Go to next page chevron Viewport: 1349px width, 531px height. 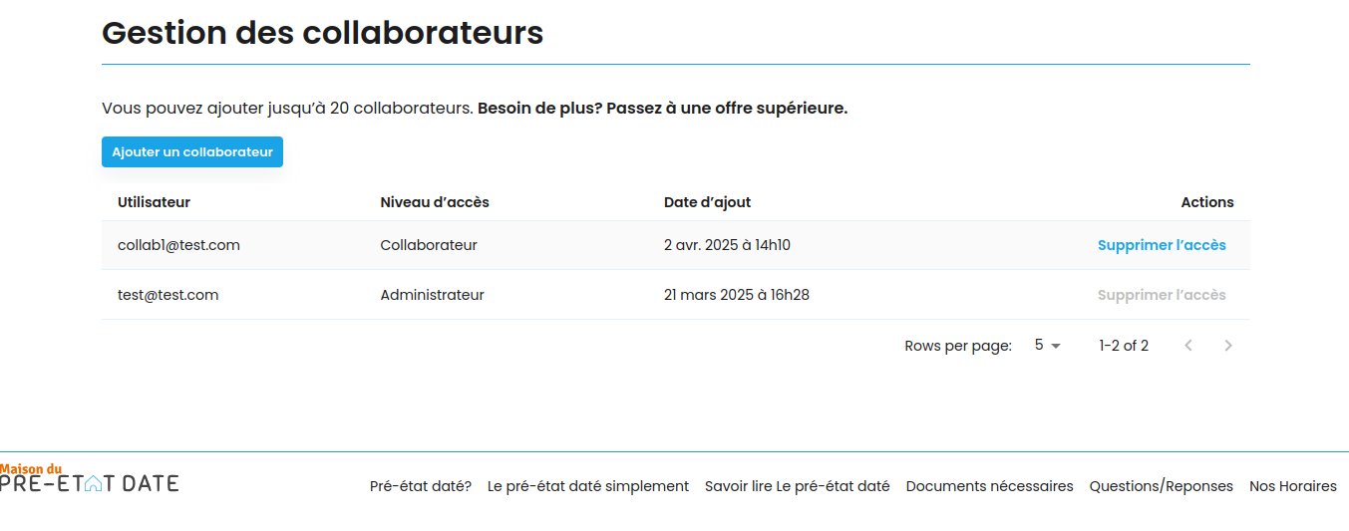[x=1228, y=346]
